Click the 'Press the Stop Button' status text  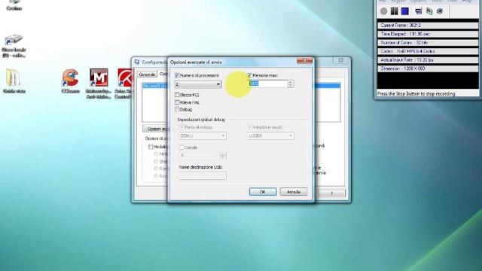(416, 93)
